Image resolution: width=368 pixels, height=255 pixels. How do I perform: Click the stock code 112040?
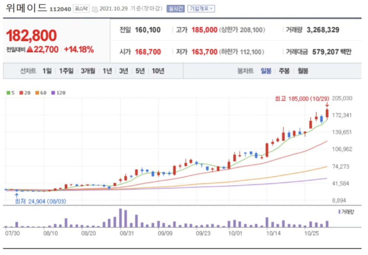coord(60,9)
